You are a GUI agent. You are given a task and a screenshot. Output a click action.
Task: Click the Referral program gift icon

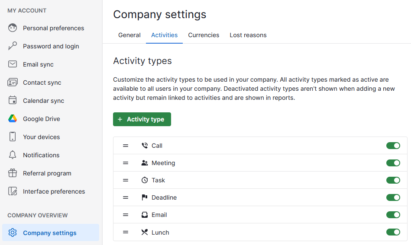click(x=13, y=173)
